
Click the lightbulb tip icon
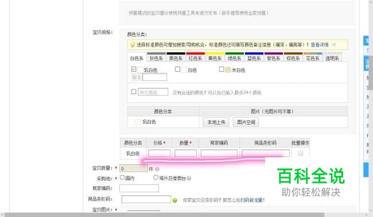(x=133, y=45)
